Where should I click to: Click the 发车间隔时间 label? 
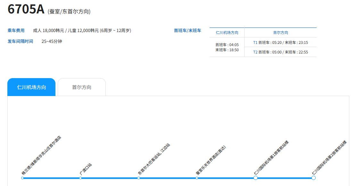click(x=20, y=41)
